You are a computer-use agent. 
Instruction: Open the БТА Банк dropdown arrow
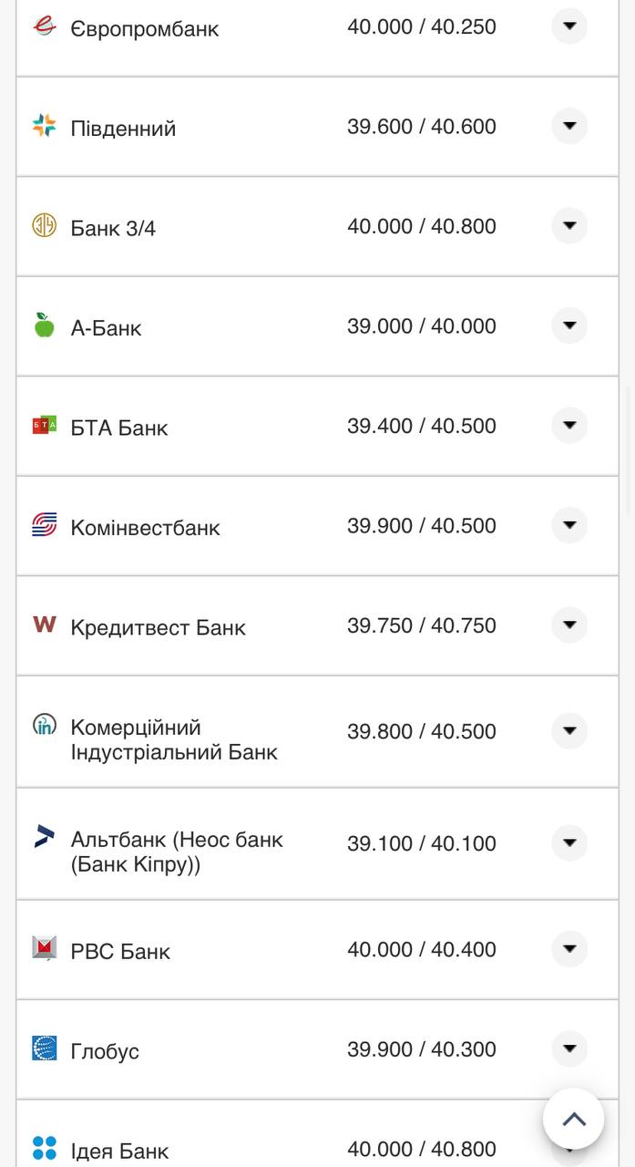(568, 426)
